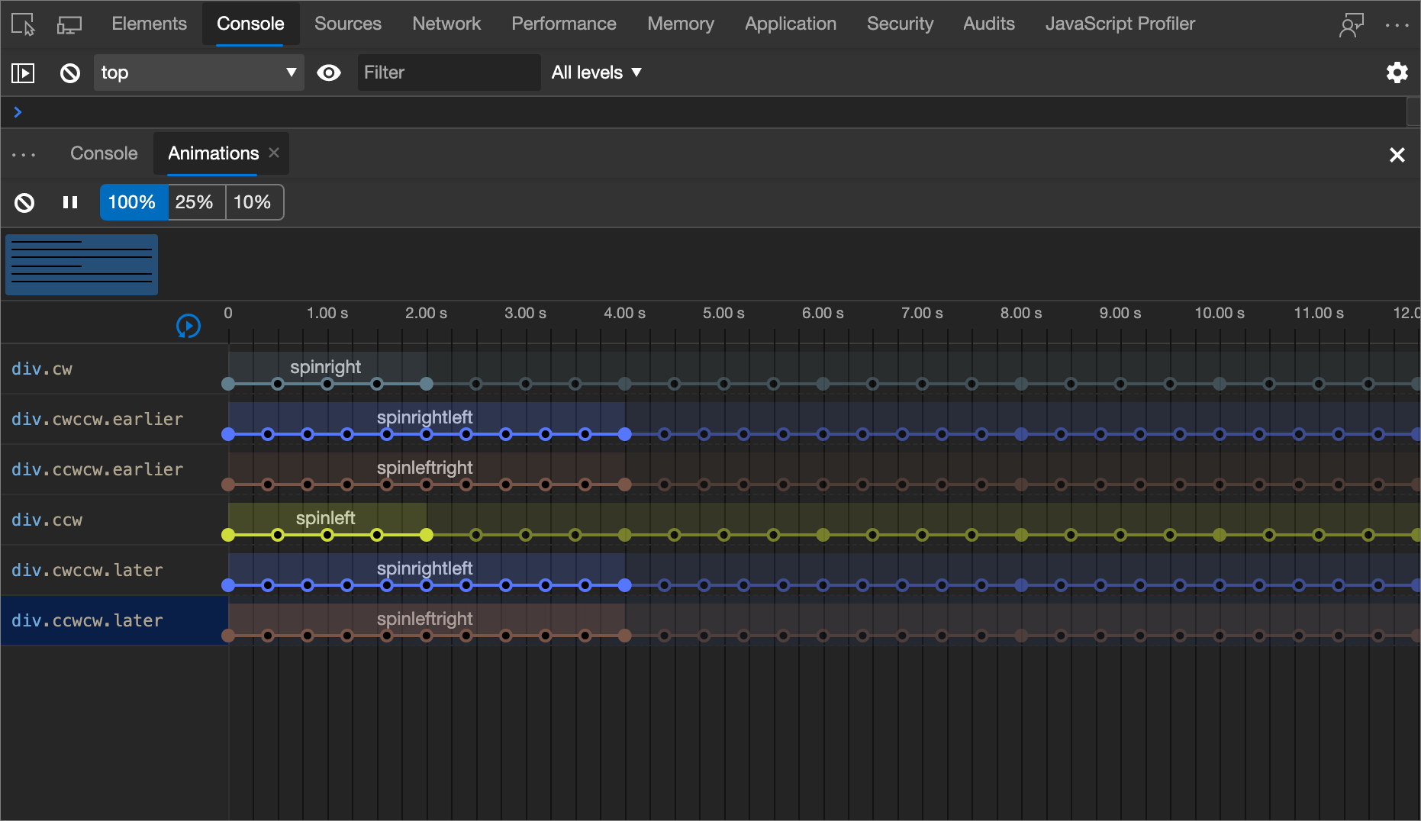Open DevTools settings via gear icon
The image size is (1421, 821).
[1397, 72]
